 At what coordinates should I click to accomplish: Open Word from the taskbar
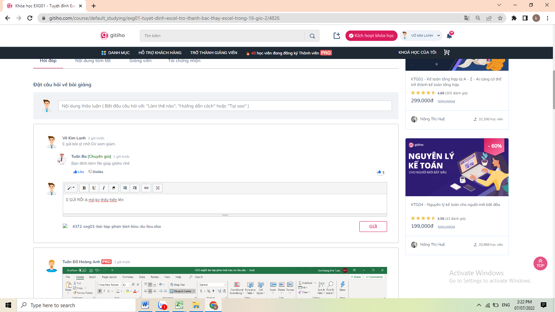click(145, 305)
